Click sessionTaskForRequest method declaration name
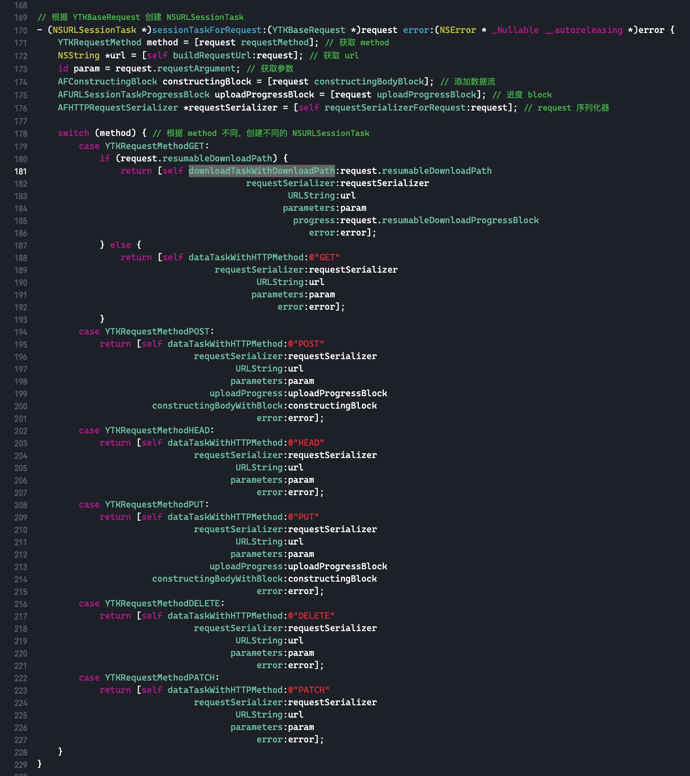The image size is (690, 776). pyautogui.click(x=206, y=30)
